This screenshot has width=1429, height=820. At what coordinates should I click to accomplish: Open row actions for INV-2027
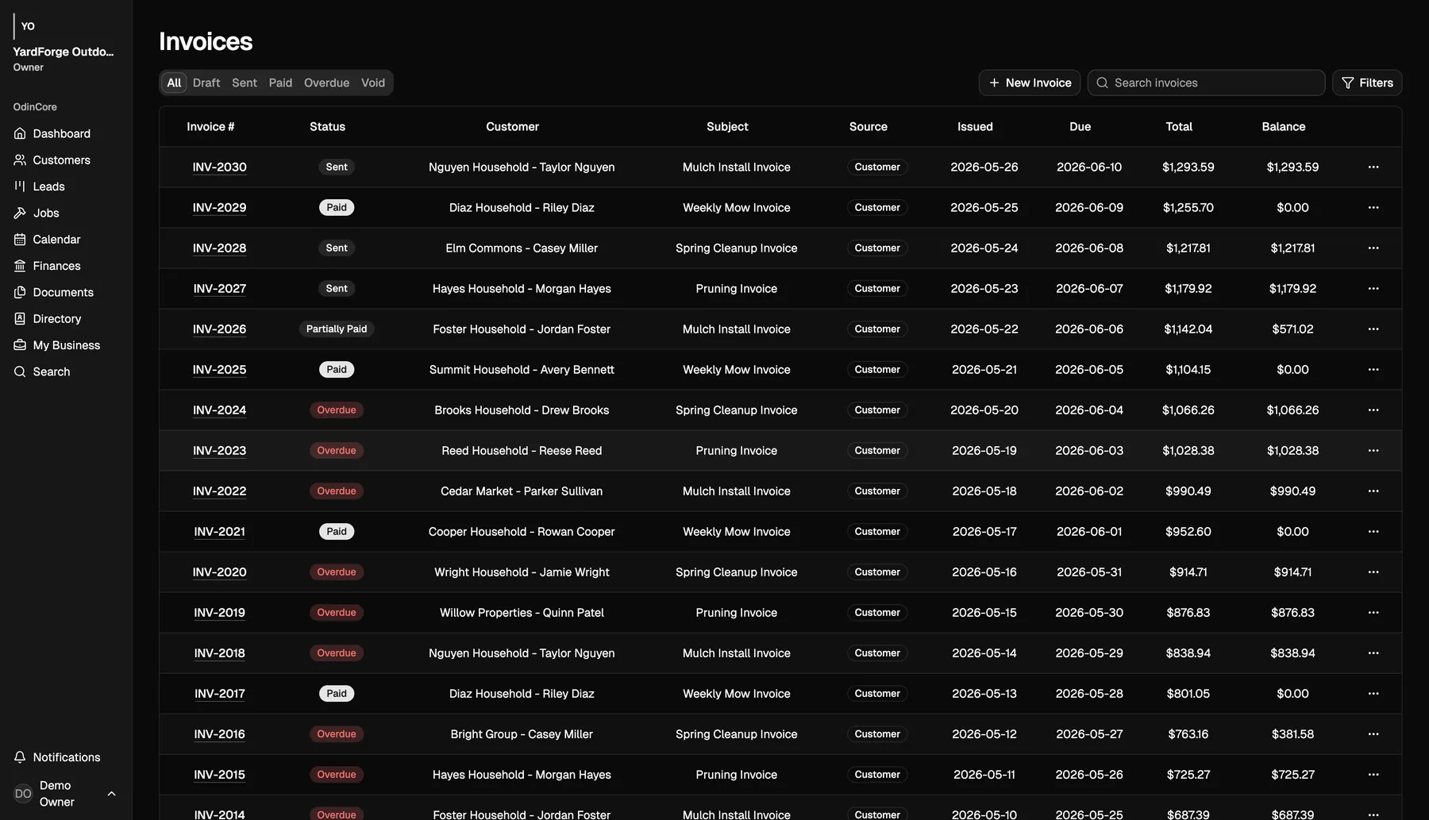(1373, 288)
